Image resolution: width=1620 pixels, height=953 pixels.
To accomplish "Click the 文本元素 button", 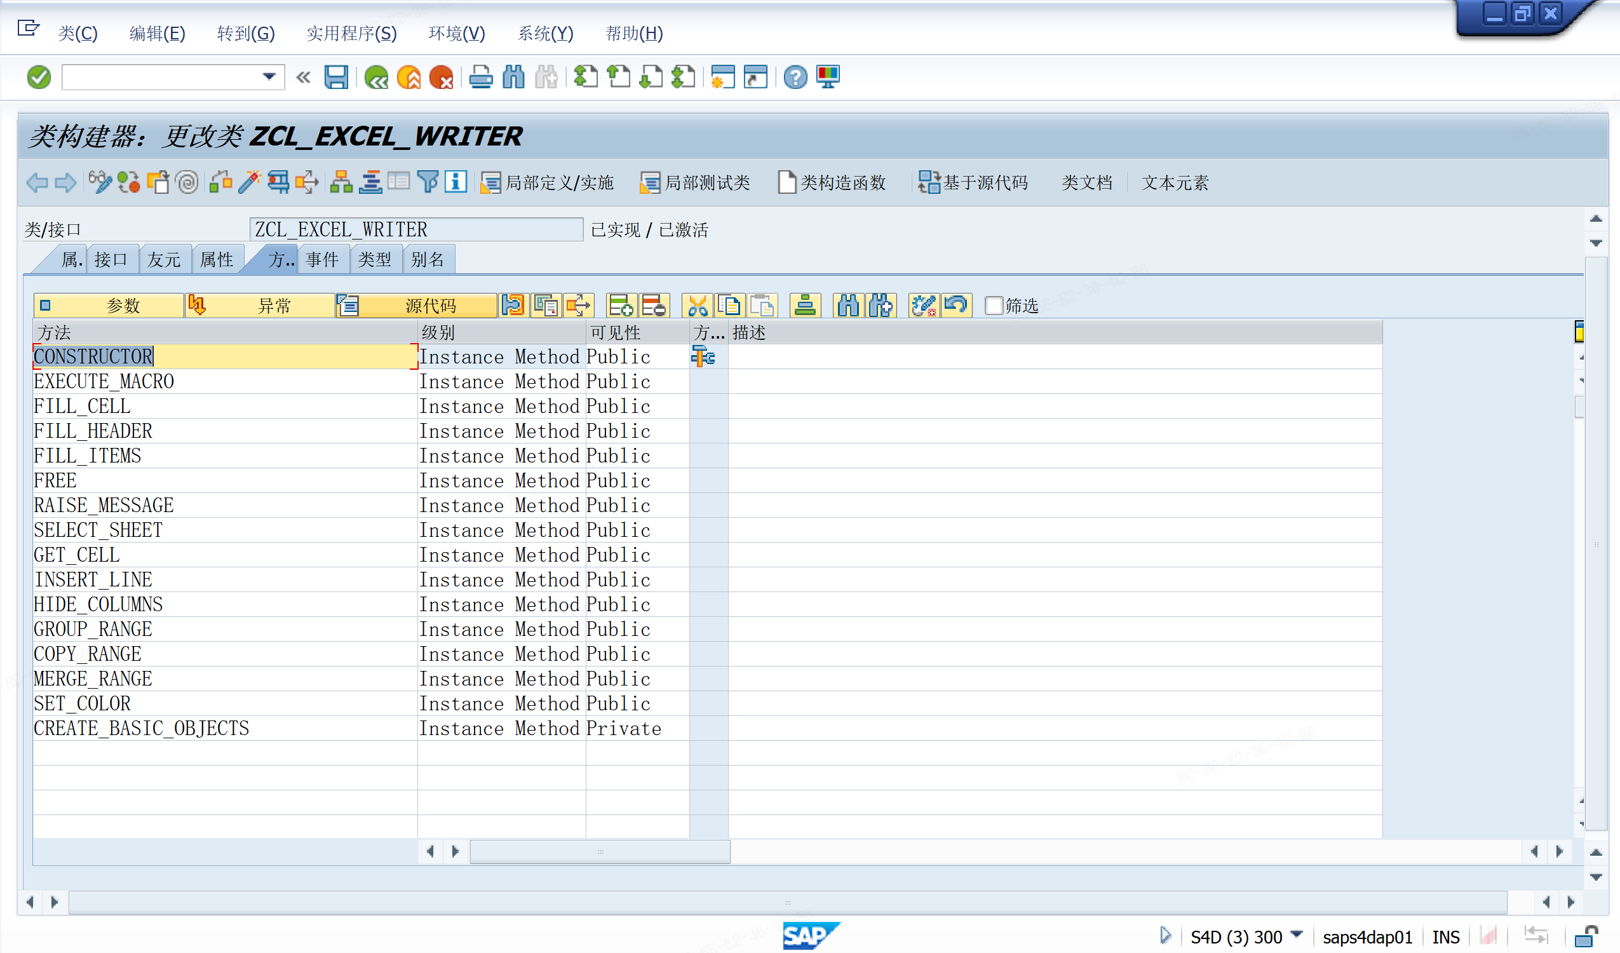I will [x=1175, y=182].
